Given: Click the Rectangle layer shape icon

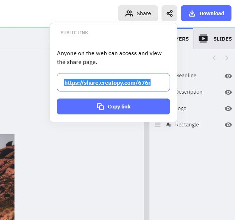Looking at the screenshot, I should pos(169,125).
